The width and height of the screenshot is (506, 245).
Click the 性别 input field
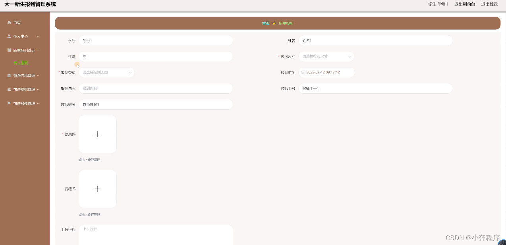click(x=156, y=56)
